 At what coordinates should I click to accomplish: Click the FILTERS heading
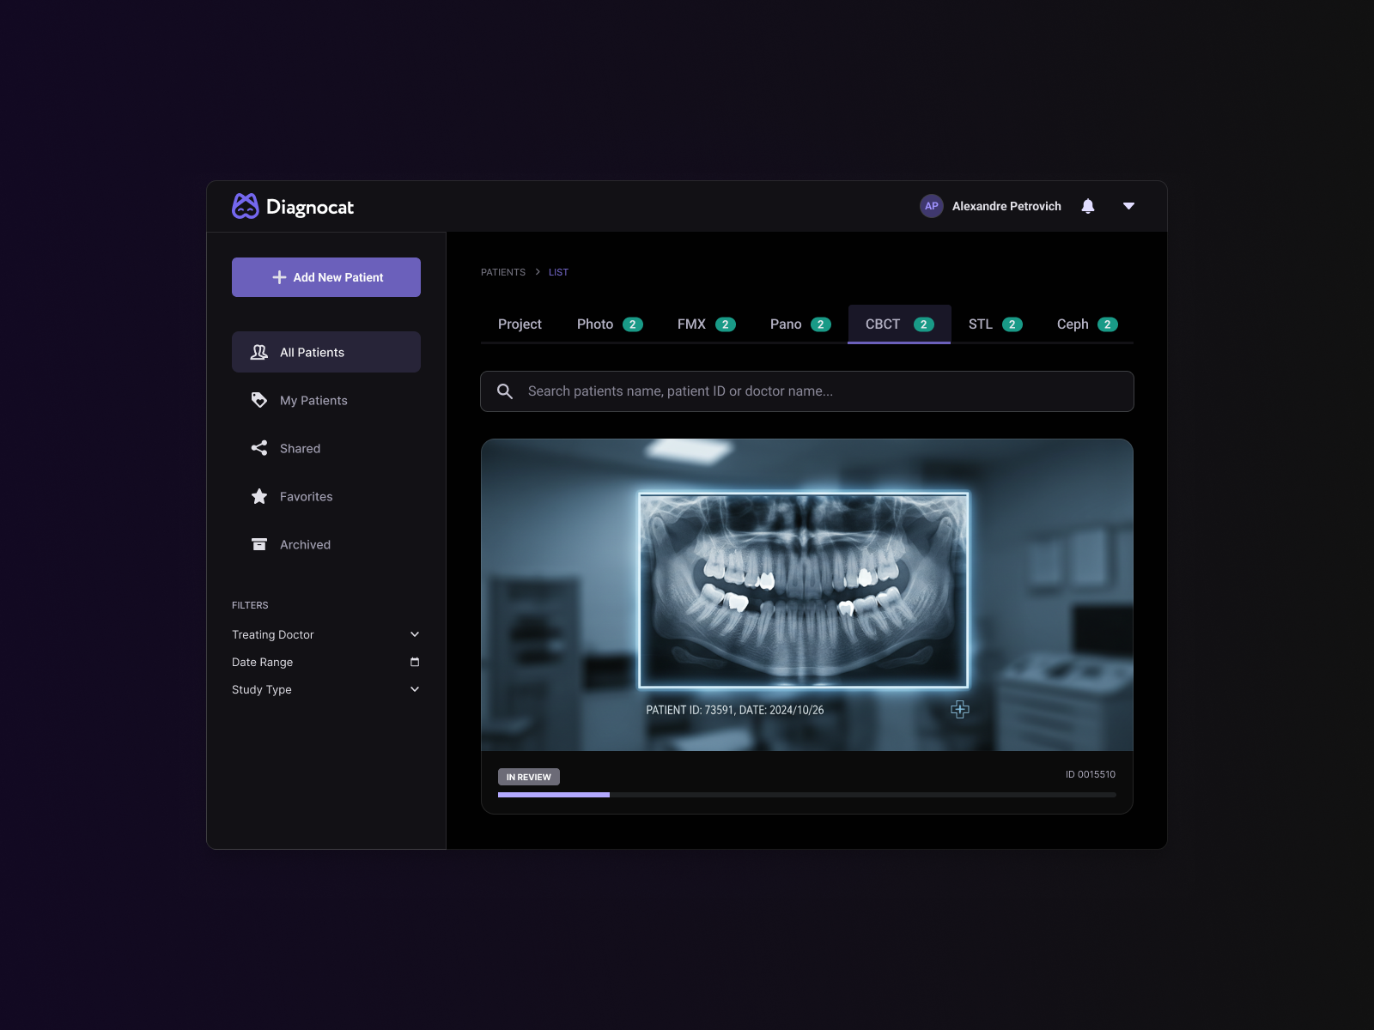click(250, 605)
